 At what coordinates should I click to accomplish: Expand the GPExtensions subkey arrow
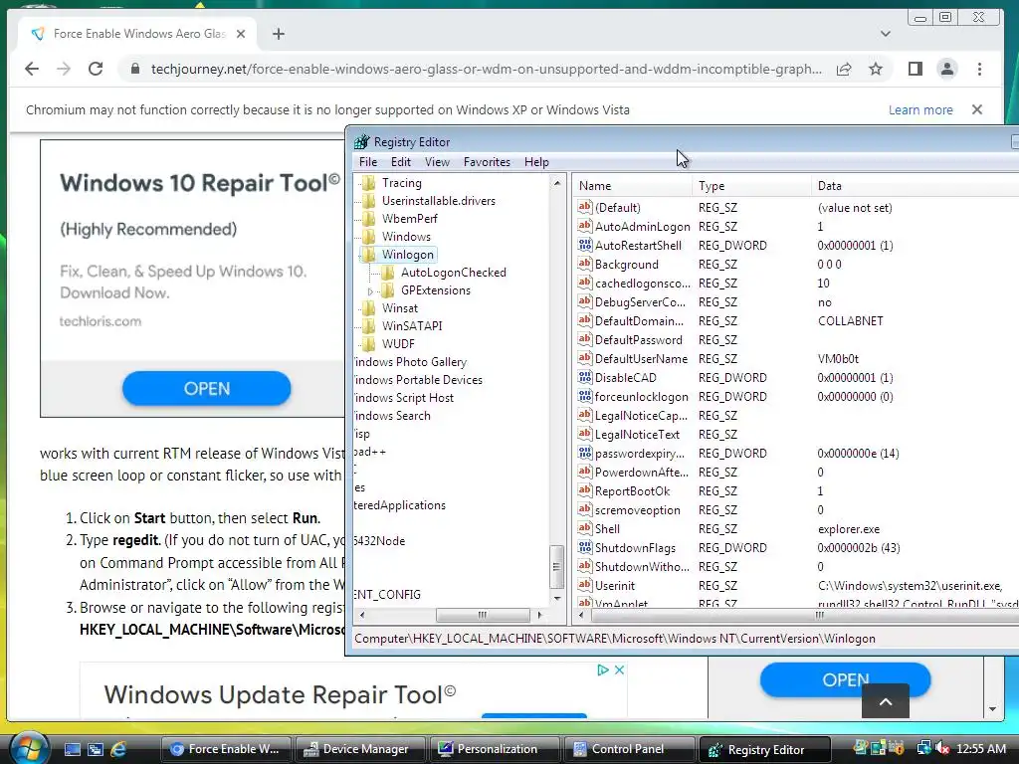pyautogui.click(x=370, y=291)
